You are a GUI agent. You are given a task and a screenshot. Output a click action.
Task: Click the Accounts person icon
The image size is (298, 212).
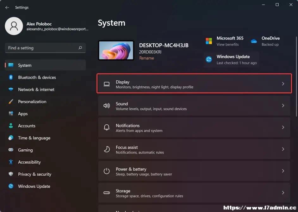coord(11,126)
